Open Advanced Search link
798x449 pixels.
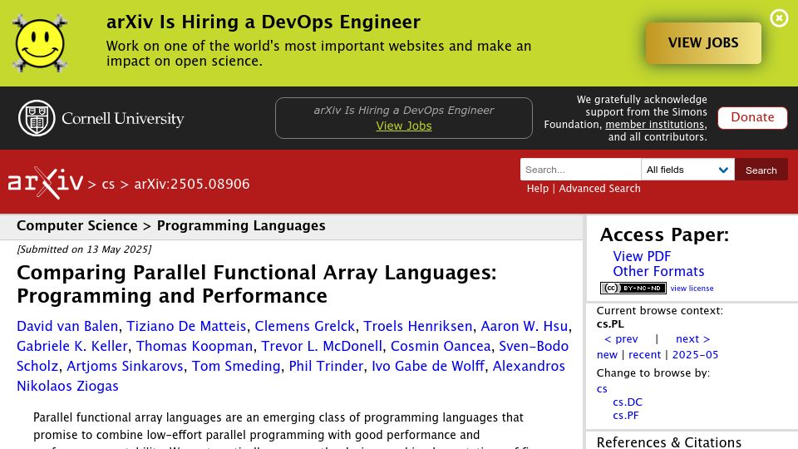(x=599, y=189)
